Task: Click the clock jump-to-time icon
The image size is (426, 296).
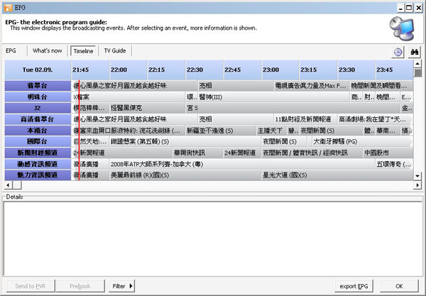Action: click(399, 52)
